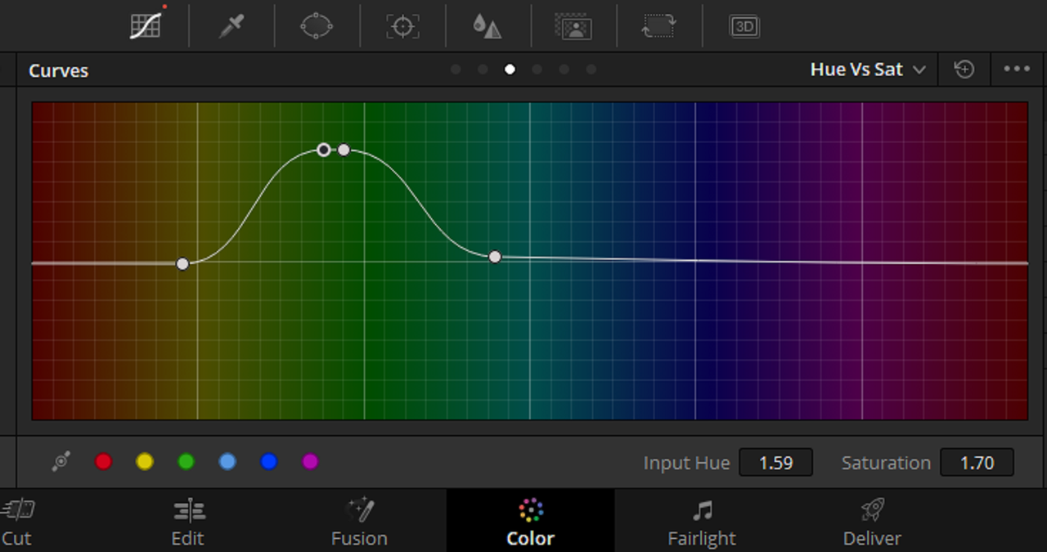Viewport: 1047px width, 552px height.
Task: Expand the Hue Vs Sat dropdown
Action: tap(868, 70)
